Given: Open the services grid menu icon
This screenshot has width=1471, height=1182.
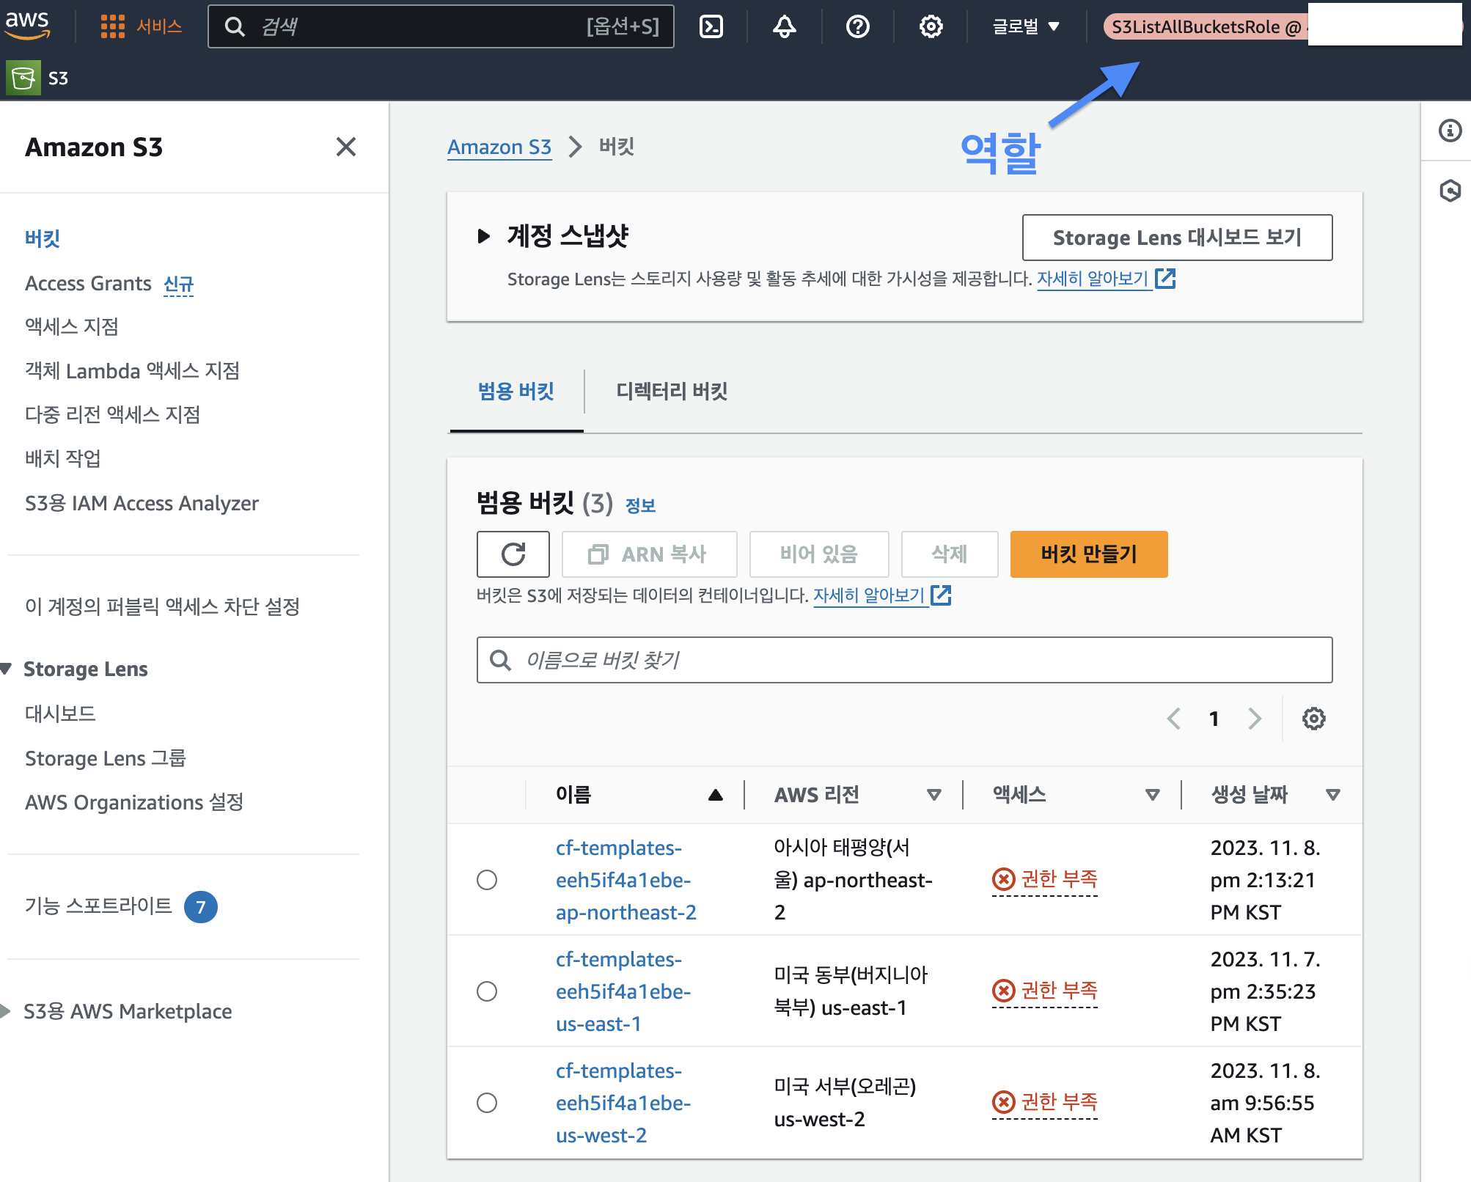Looking at the screenshot, I should (x=112, y=27).
